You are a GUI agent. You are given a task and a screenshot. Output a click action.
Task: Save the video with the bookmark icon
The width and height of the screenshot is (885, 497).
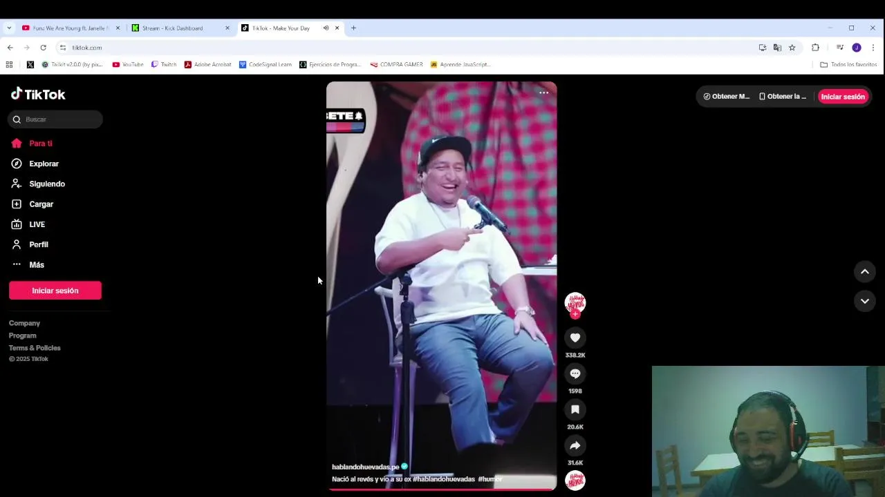[x=575, y=409]
